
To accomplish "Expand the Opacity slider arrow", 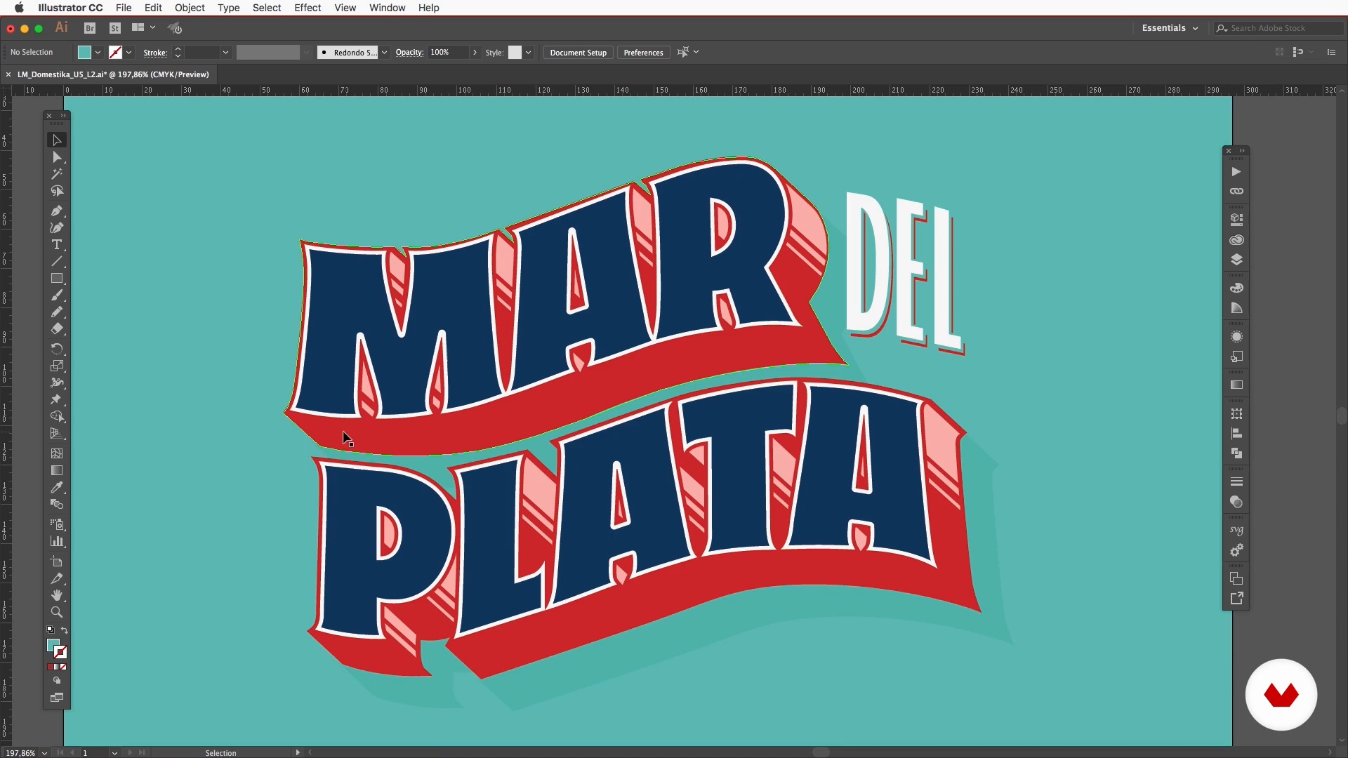I will point(475,53).
